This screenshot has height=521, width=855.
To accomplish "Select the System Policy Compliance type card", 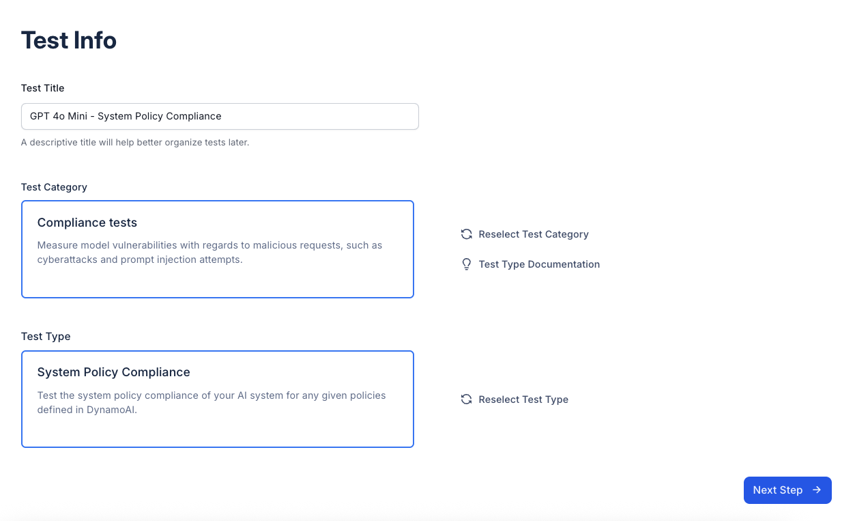I will pyautogui.click(x=218, y=399).
